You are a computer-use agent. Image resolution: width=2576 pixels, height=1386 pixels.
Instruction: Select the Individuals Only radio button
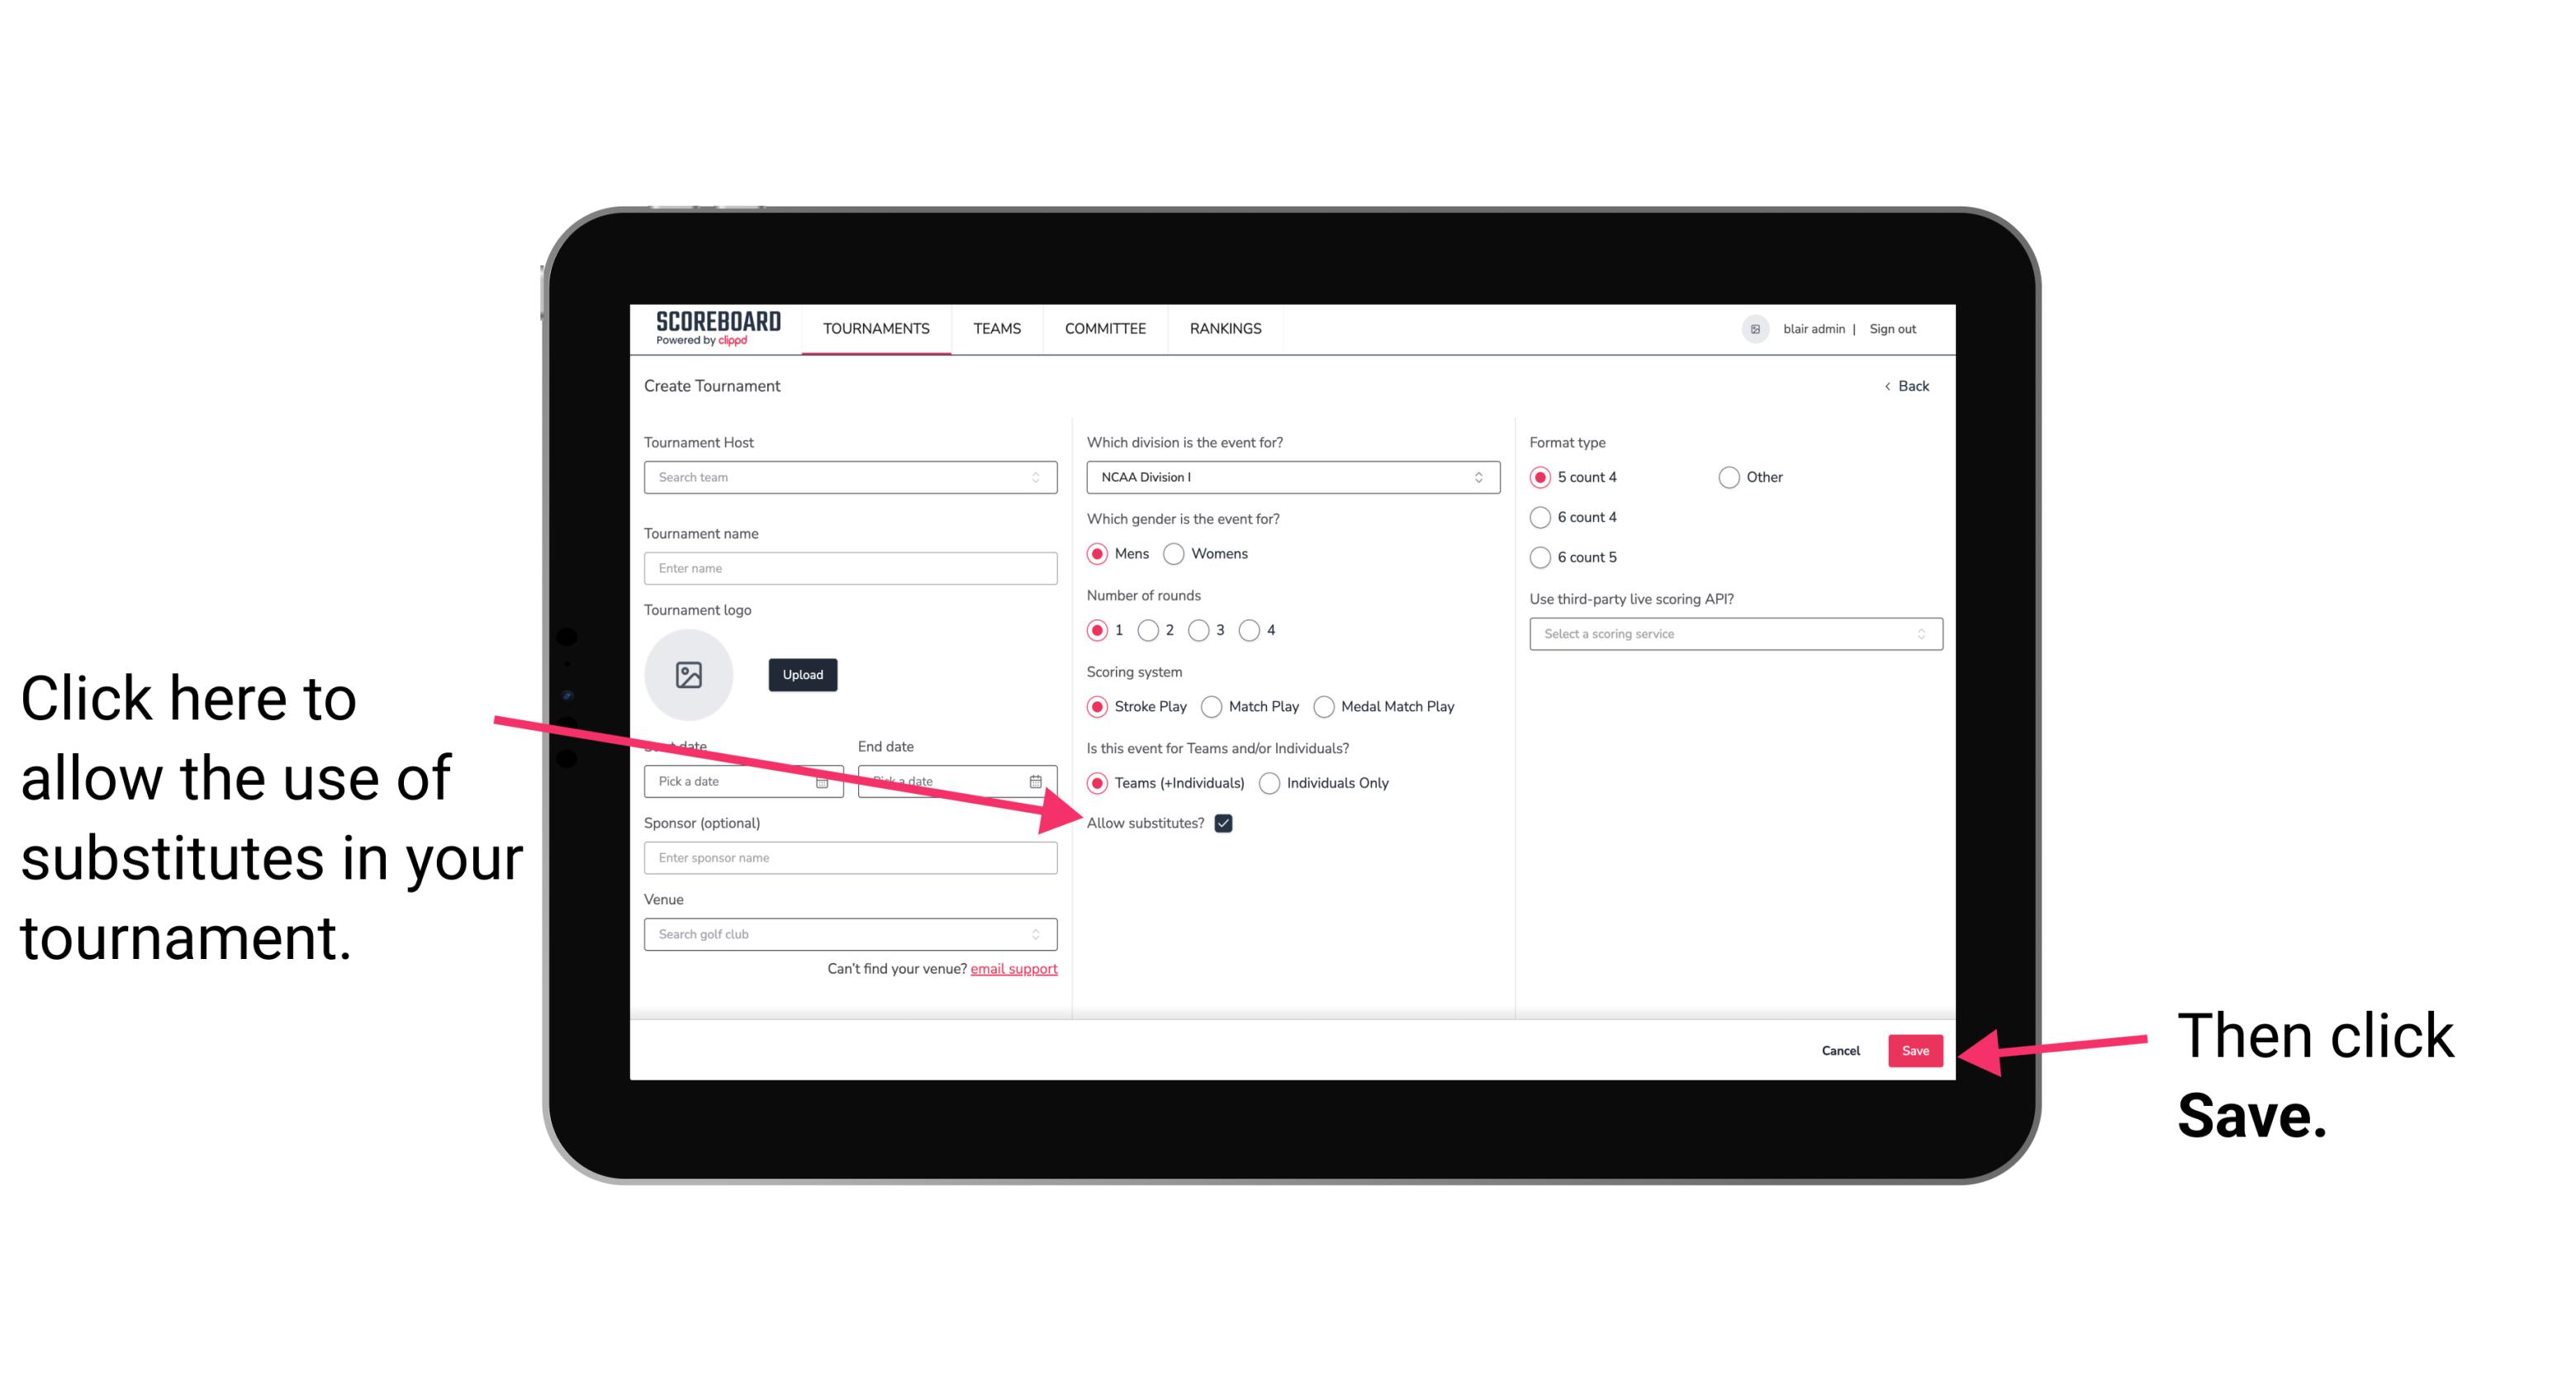click(x=1271, y=784)
